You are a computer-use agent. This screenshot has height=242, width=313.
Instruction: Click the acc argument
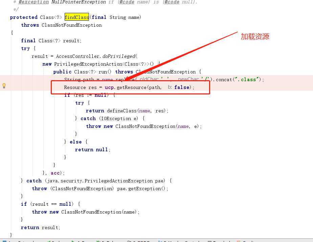tap(55, 173)
